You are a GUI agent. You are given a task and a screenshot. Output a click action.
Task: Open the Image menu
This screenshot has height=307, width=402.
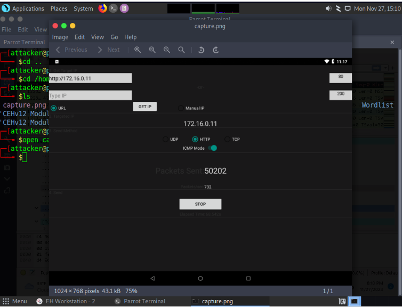pyautogui.click(x=60, y=37)
